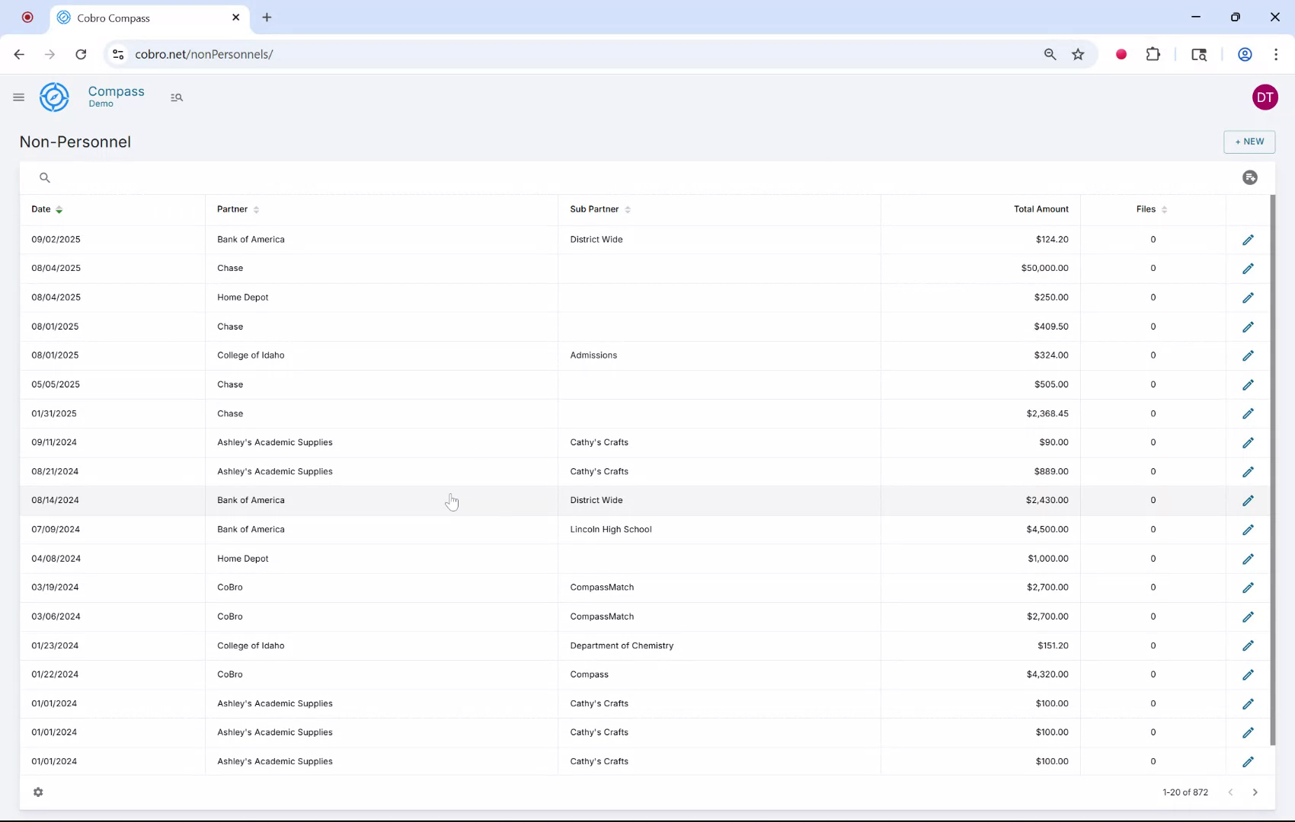Screen dimensions: 1295x822
Task: Open the table settings gear at bottom left
Action: (x=38, y=792)
